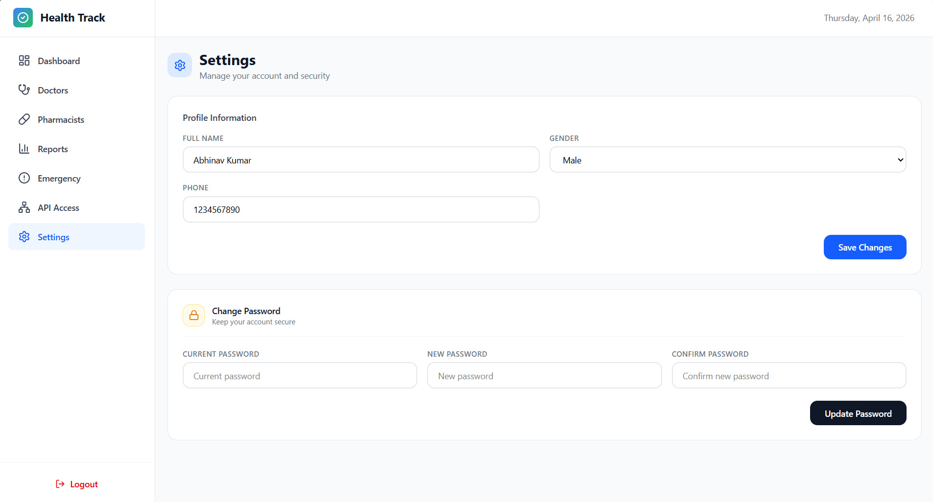Click the Settings gear icon in header

pos(180,65)
